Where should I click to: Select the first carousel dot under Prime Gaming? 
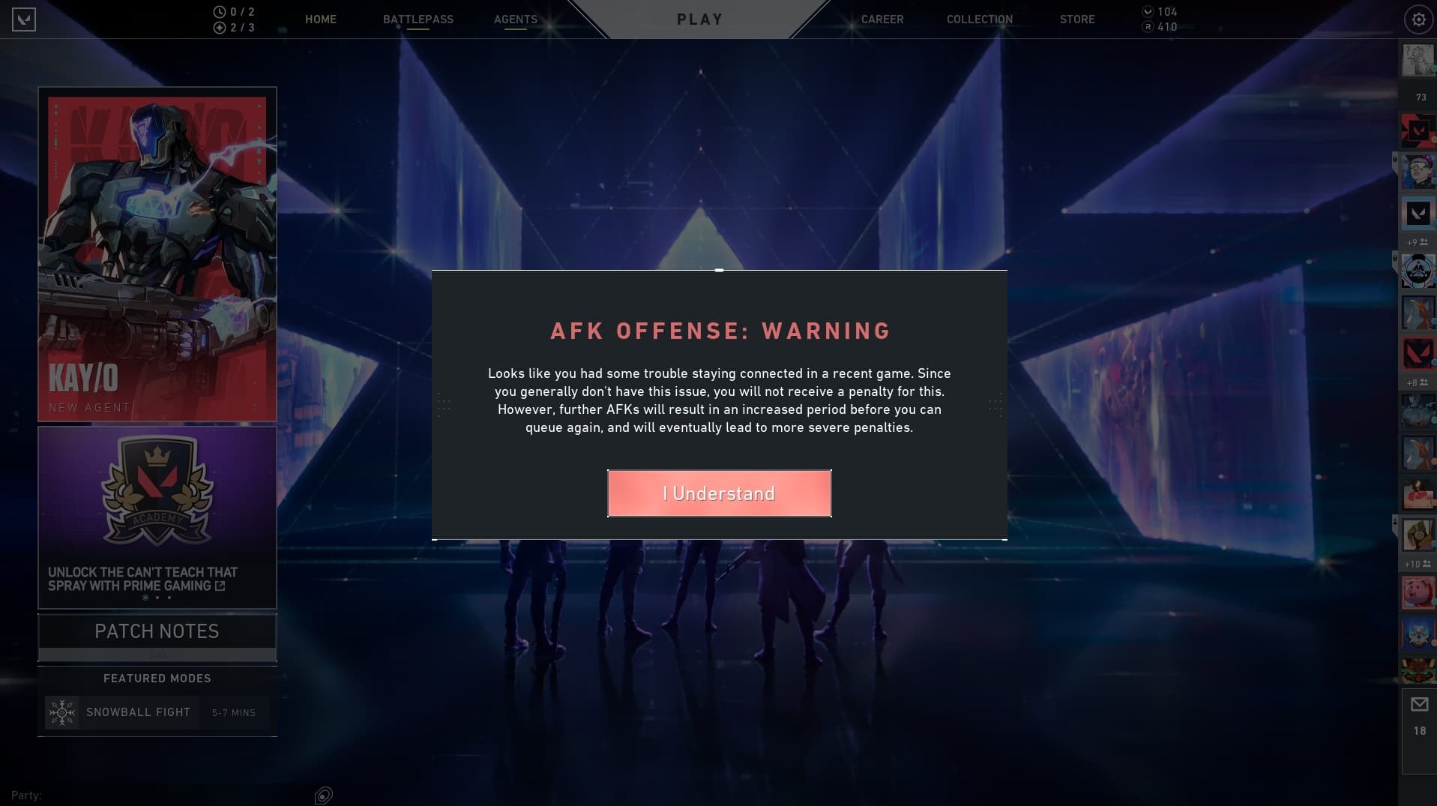point(145,598)
